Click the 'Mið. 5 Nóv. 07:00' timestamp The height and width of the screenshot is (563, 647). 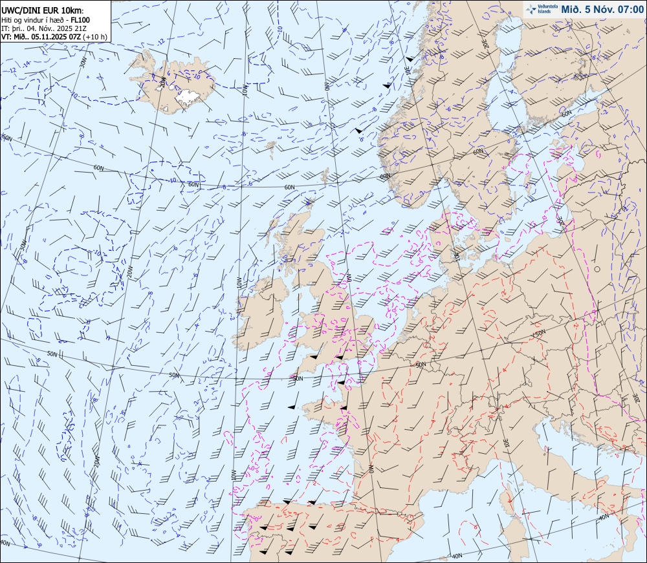click(602, 10)
